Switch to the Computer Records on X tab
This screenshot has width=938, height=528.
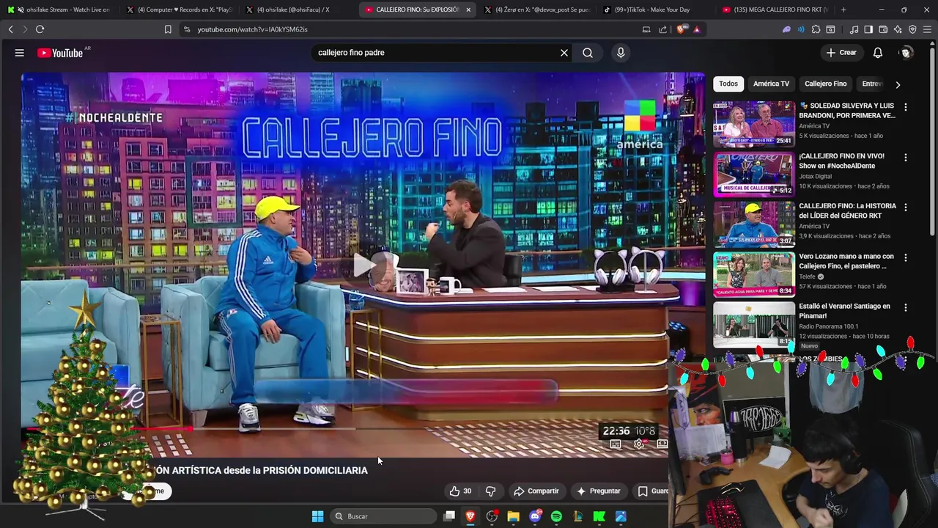click(179, 10)
